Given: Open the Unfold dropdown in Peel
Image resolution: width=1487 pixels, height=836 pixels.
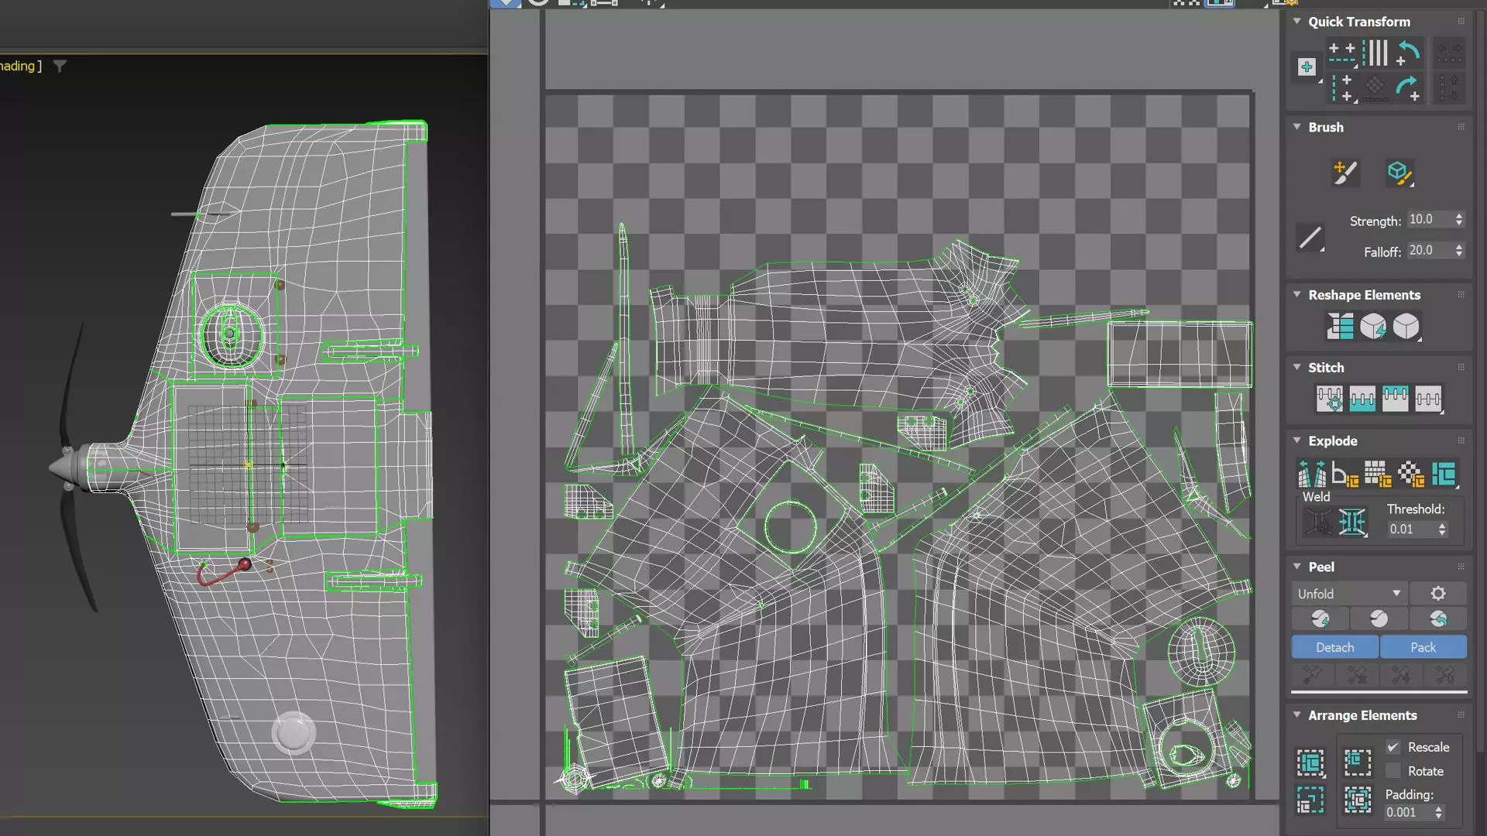Looking at the screenshot, I should (x=1349, y=594).
